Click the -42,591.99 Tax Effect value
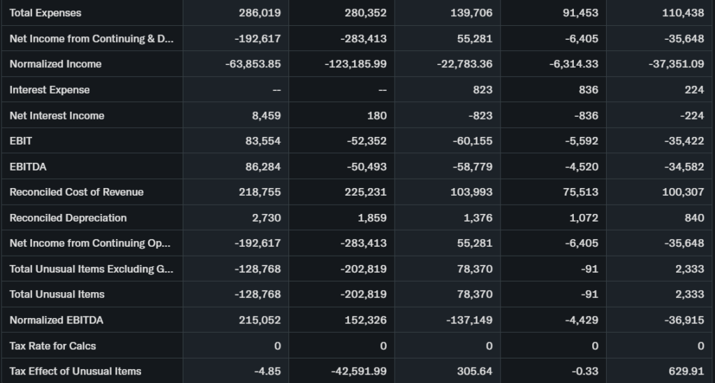This screenshot has height=383, width=715. coord(358,371)
